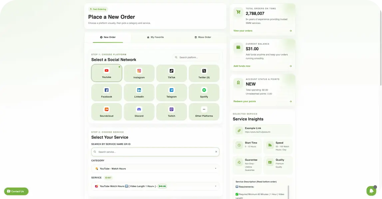Choose the Spotify platform card

pos(204,93)
